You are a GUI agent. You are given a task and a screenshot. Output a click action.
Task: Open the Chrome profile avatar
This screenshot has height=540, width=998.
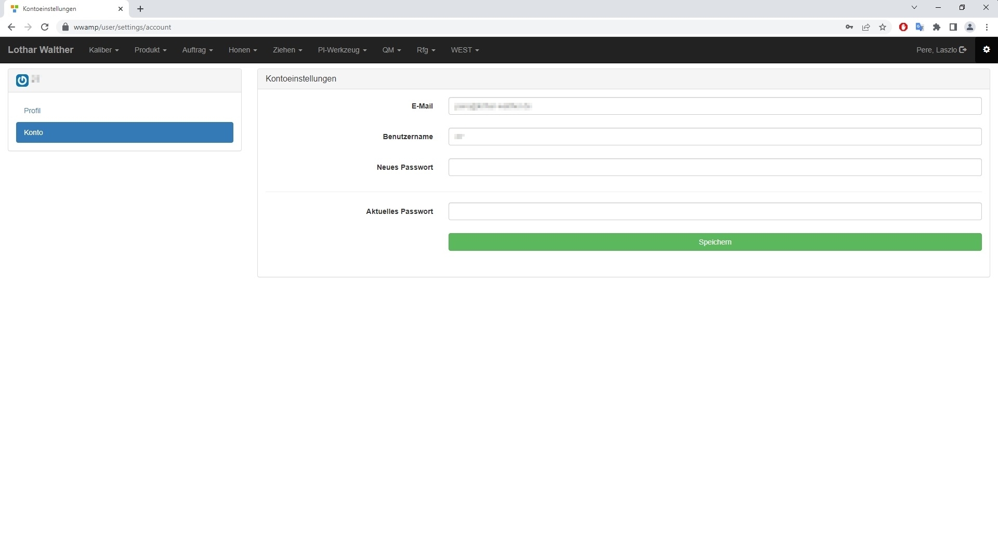click(970, 27)
